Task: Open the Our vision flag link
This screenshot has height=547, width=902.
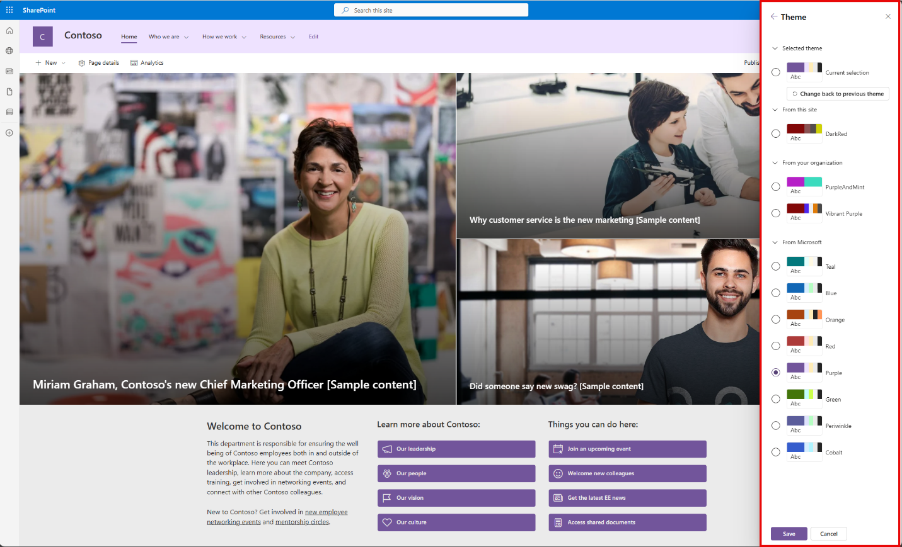Action: pos(456,498)
